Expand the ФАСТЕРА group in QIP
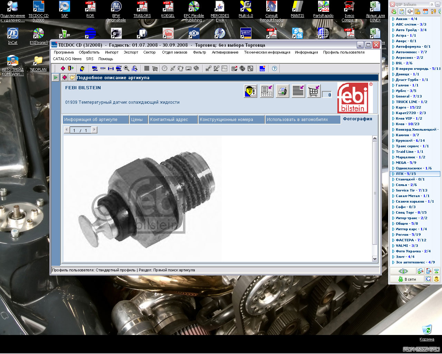 click(x=393, y=240)
